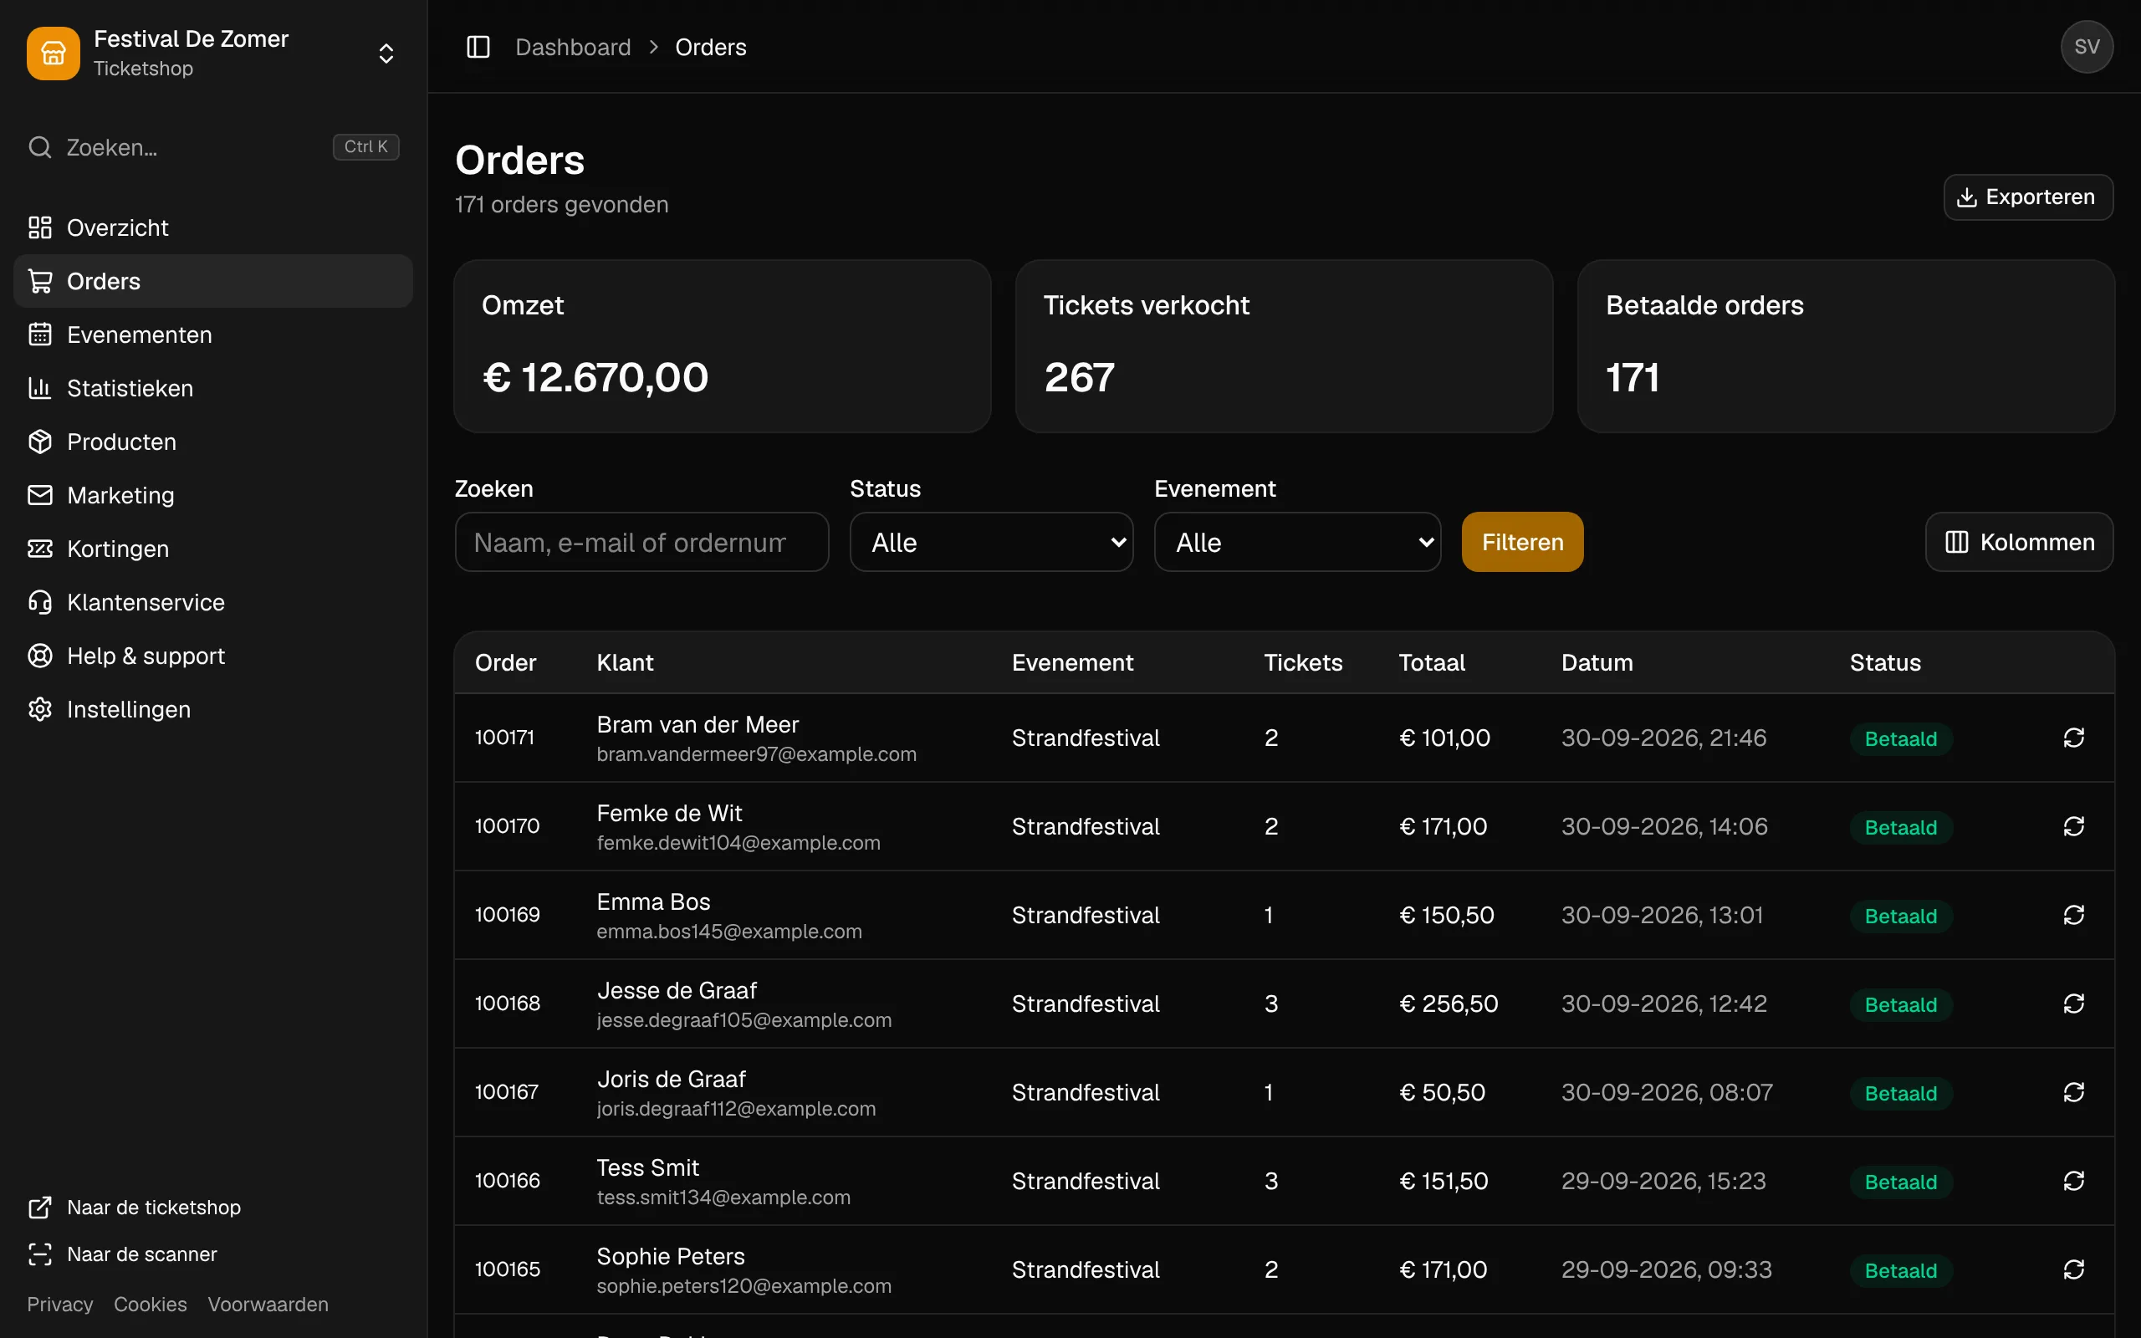Image resolution: width=2141 pixels, height=1338 pixels.
Task: Open Klantenservice in the sidebar
Action: (x=213, y=602)
